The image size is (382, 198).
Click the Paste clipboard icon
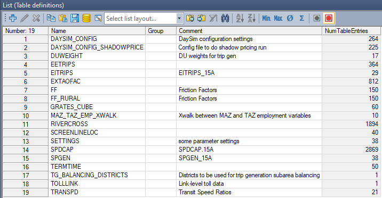click(x=62, y=18)
